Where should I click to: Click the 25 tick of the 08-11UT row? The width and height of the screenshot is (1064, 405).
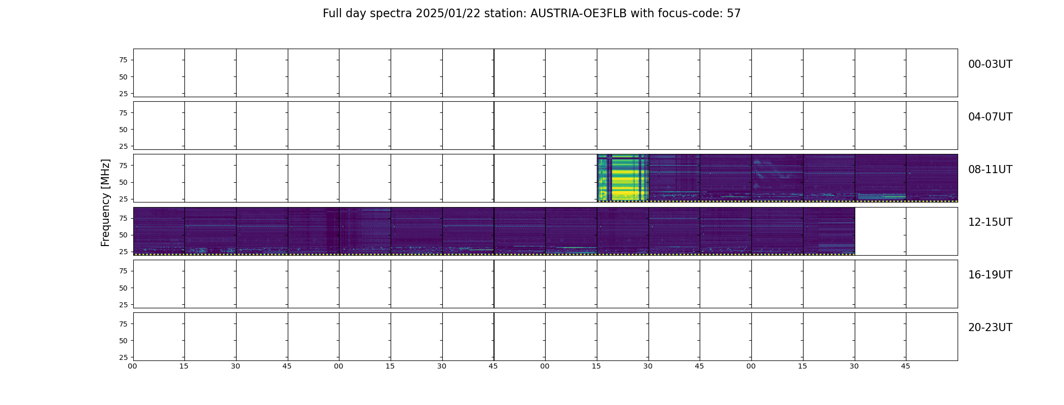pos(123,199)
